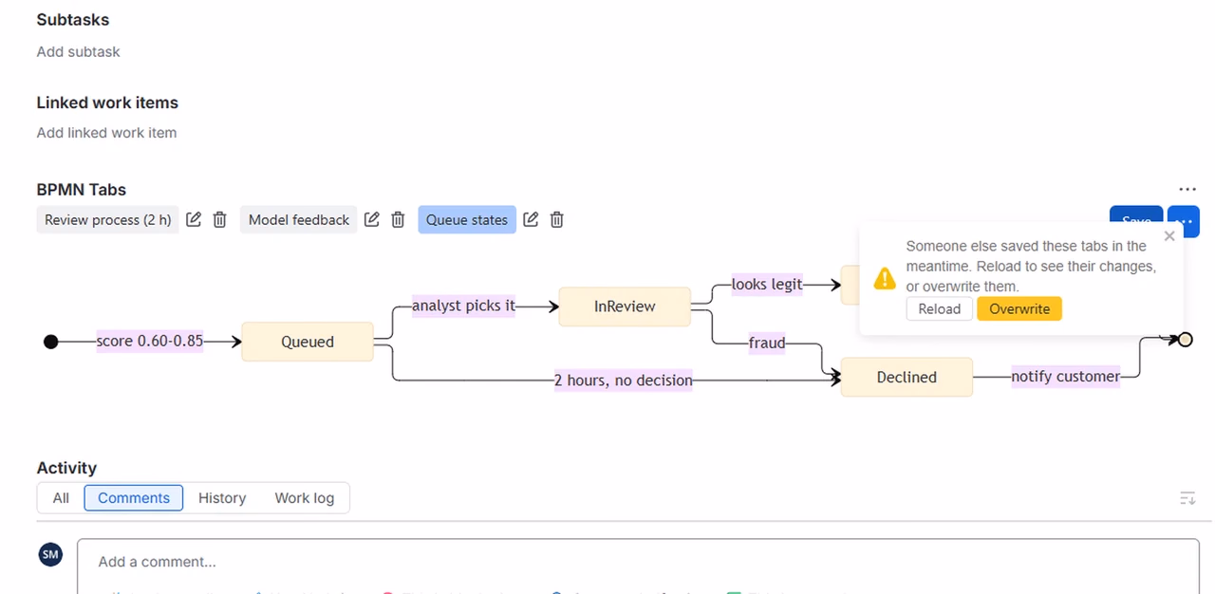Show All activity
The image size is (1215, 594).
pyautogui.click(x=61, y=498)
